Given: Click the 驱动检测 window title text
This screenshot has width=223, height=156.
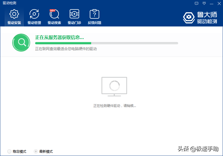Looking at the screenshot, I should point(9,3).
